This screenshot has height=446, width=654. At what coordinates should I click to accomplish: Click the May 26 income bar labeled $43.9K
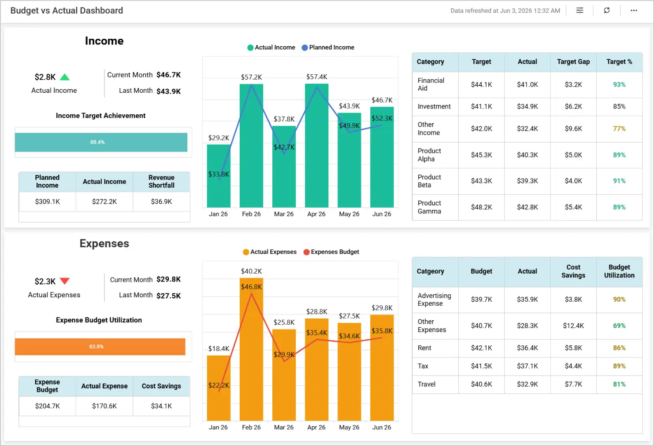[x=349, y=160]
